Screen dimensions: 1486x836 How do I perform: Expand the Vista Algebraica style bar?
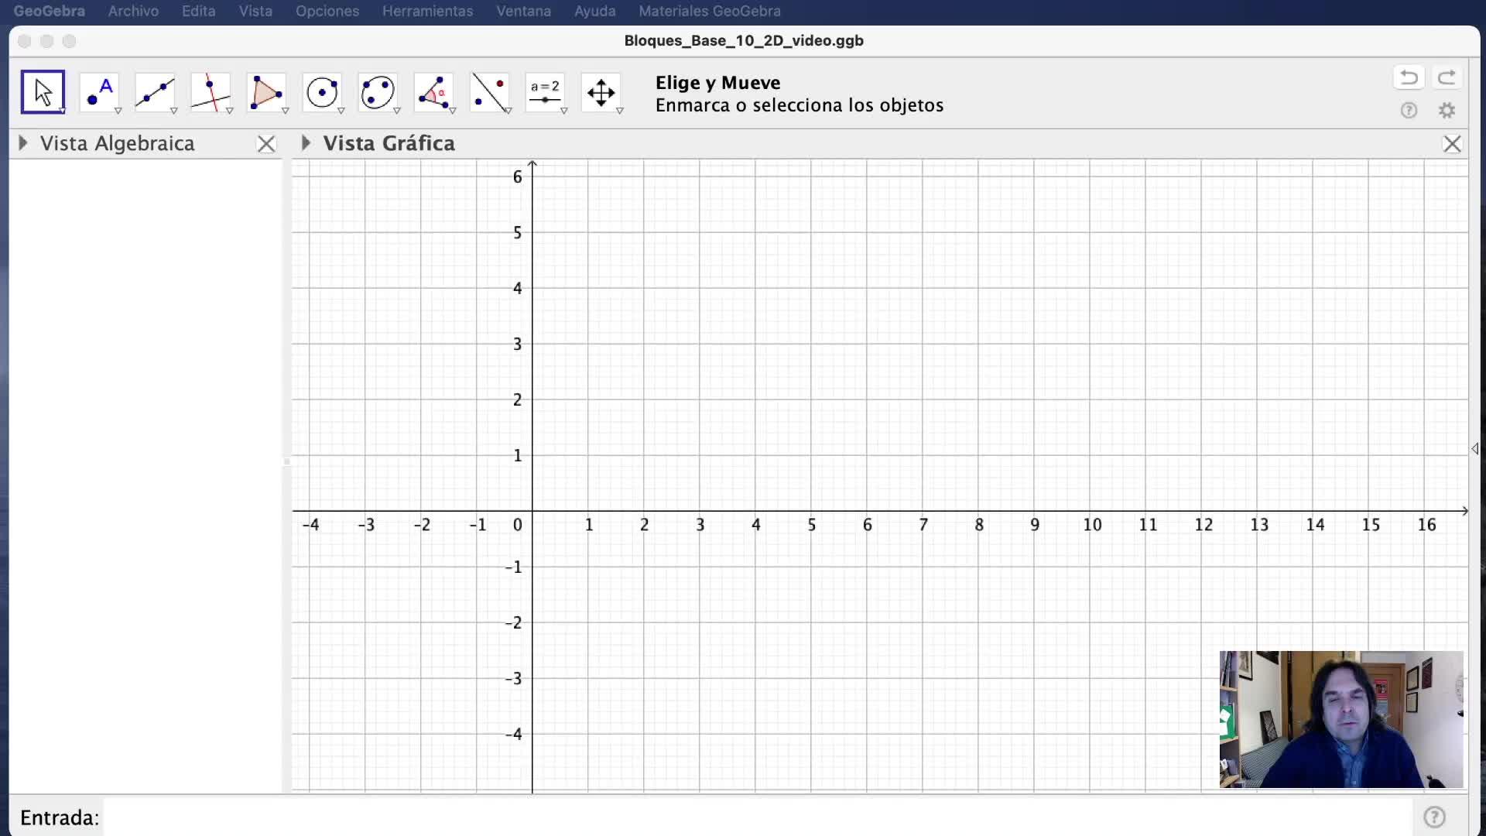click(23, 143)
